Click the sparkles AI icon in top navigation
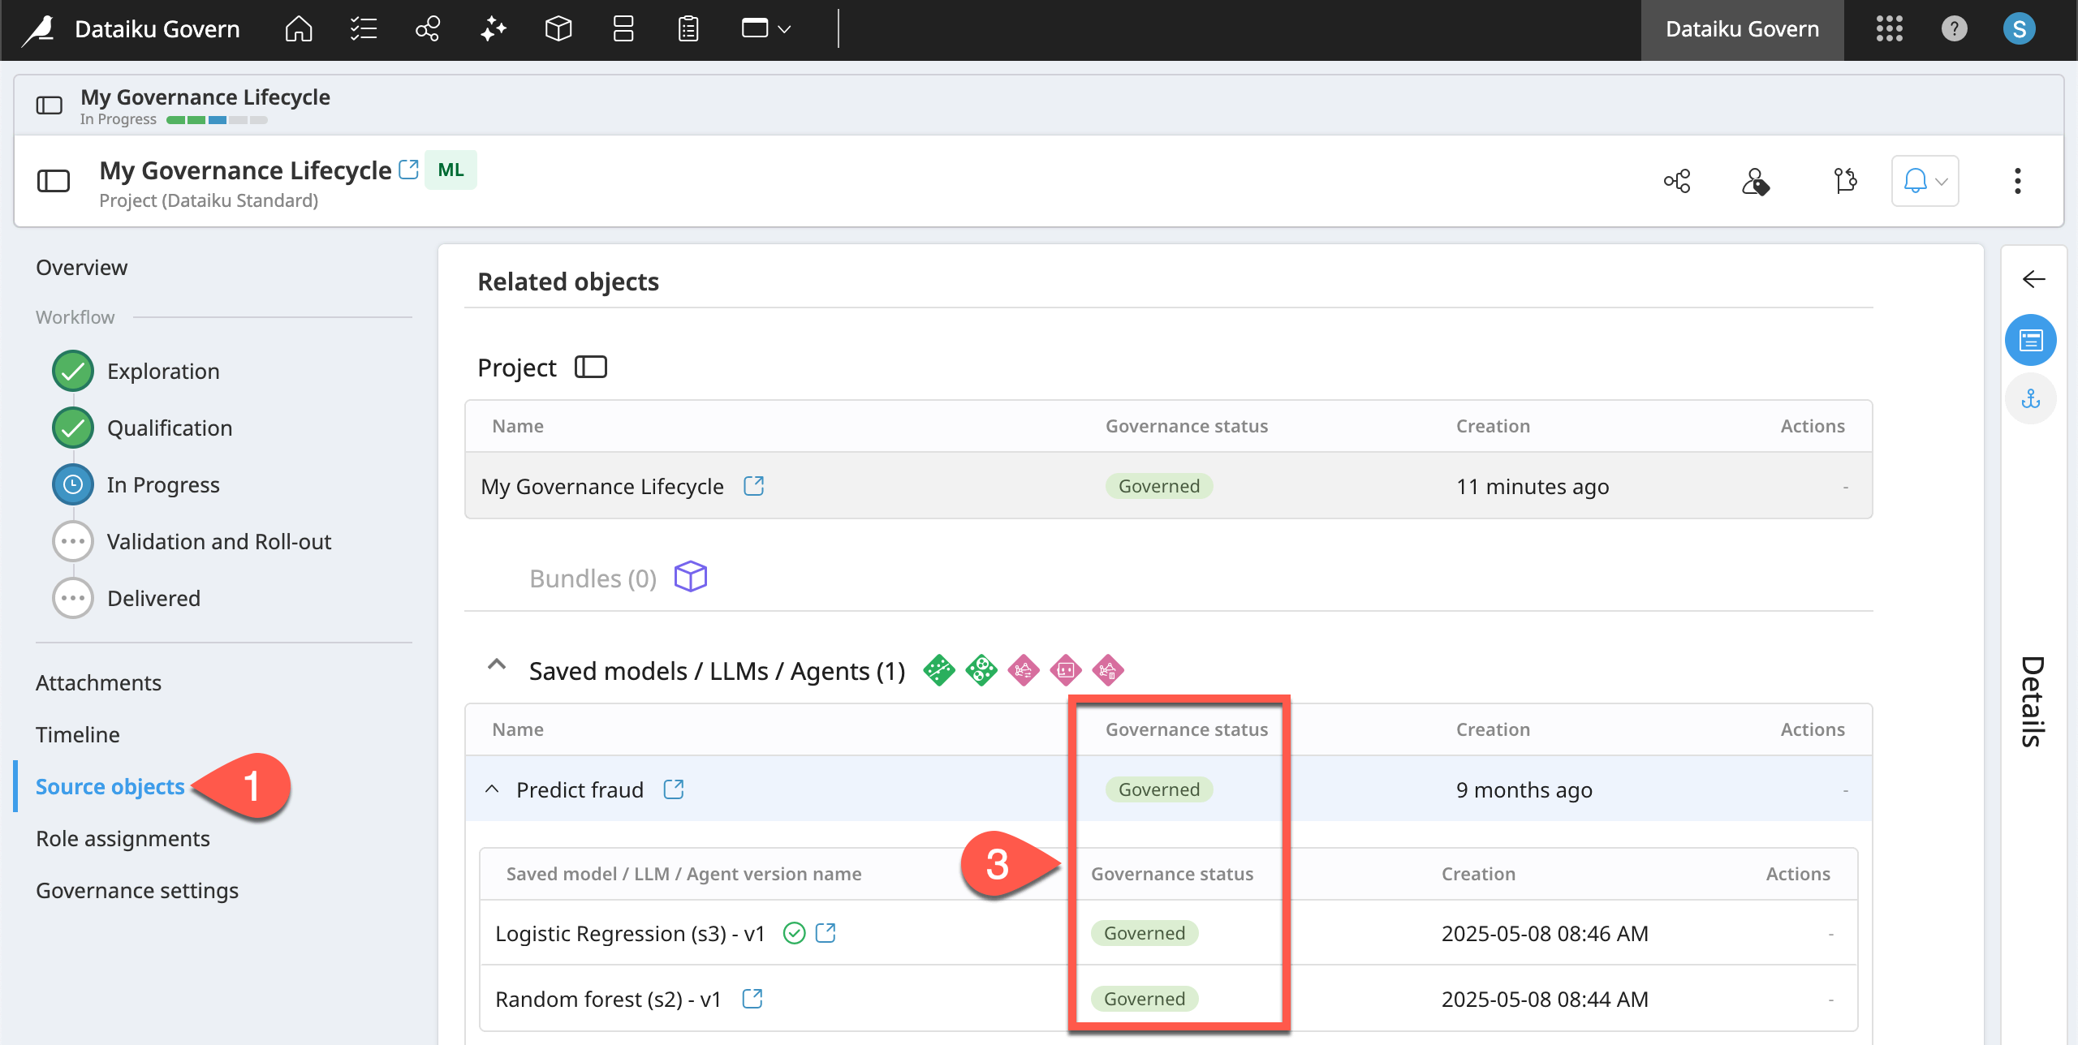2078x1045 pixels. click(x=493, y=28)
